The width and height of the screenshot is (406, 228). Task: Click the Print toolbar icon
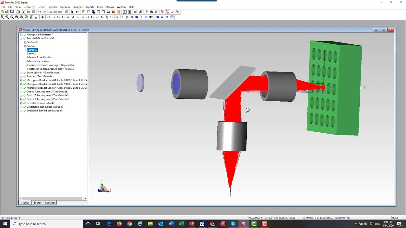pos(18,12)
